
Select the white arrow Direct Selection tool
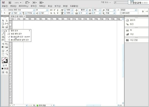click(7, 21)
